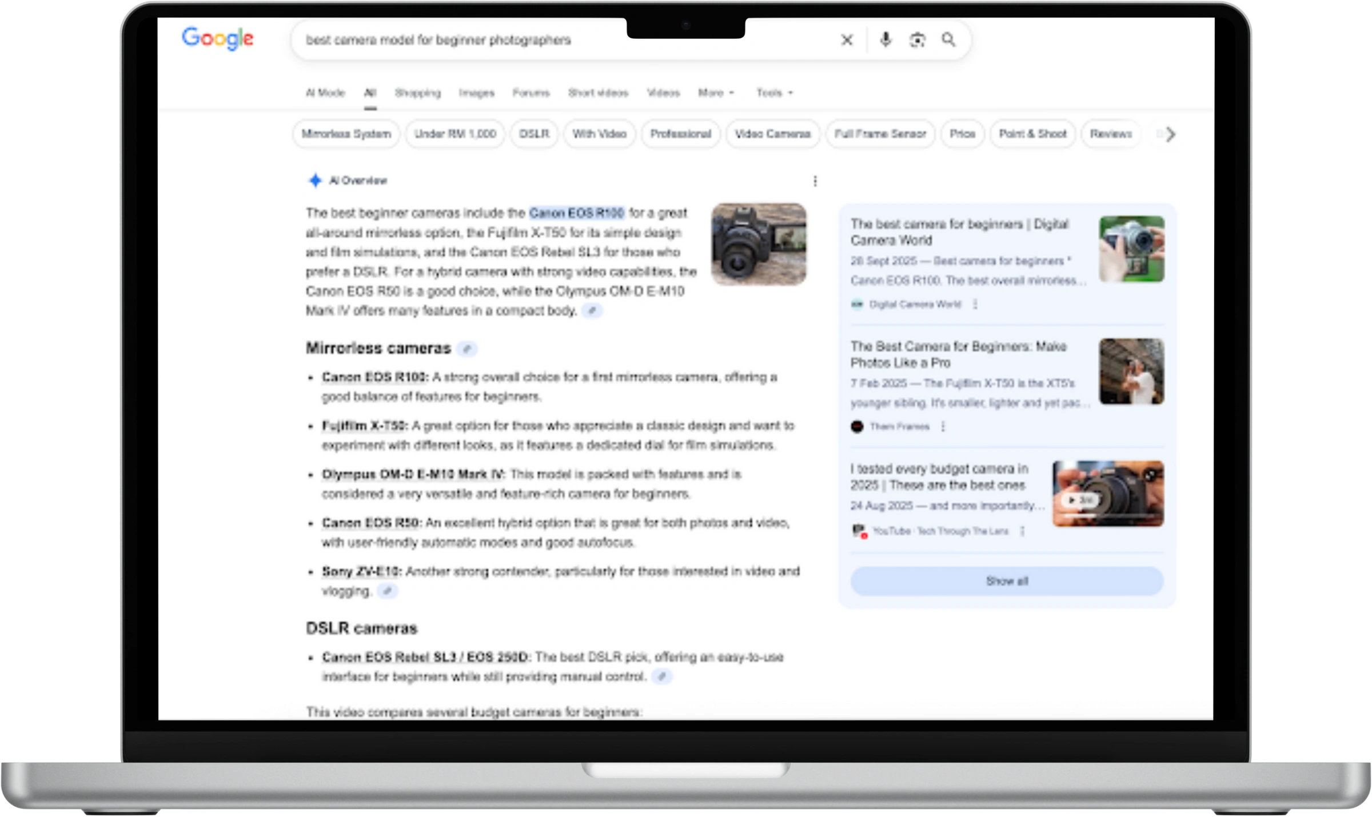This screenshot has width=1372, height=817.
Task: Clear the search box with X icon
Action: [847, 40]
